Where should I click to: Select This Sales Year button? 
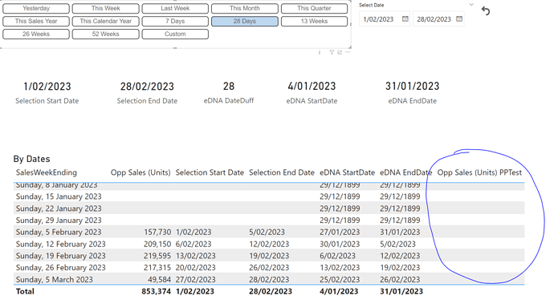click(x=36, y=21)
